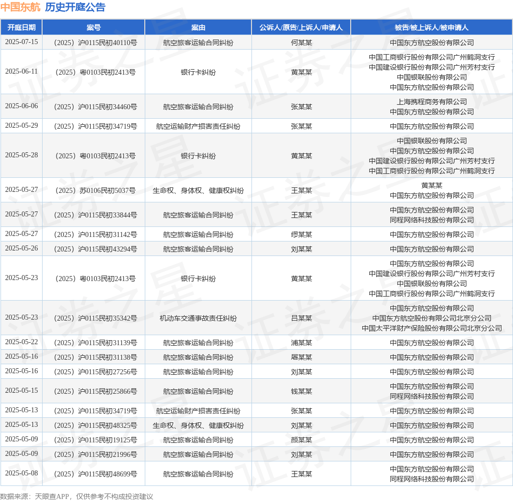Screen dimensions: 513x501
Task: Click 生命权、身体权、健康权纠纷 in 苏0106 row
Action: 198,190
